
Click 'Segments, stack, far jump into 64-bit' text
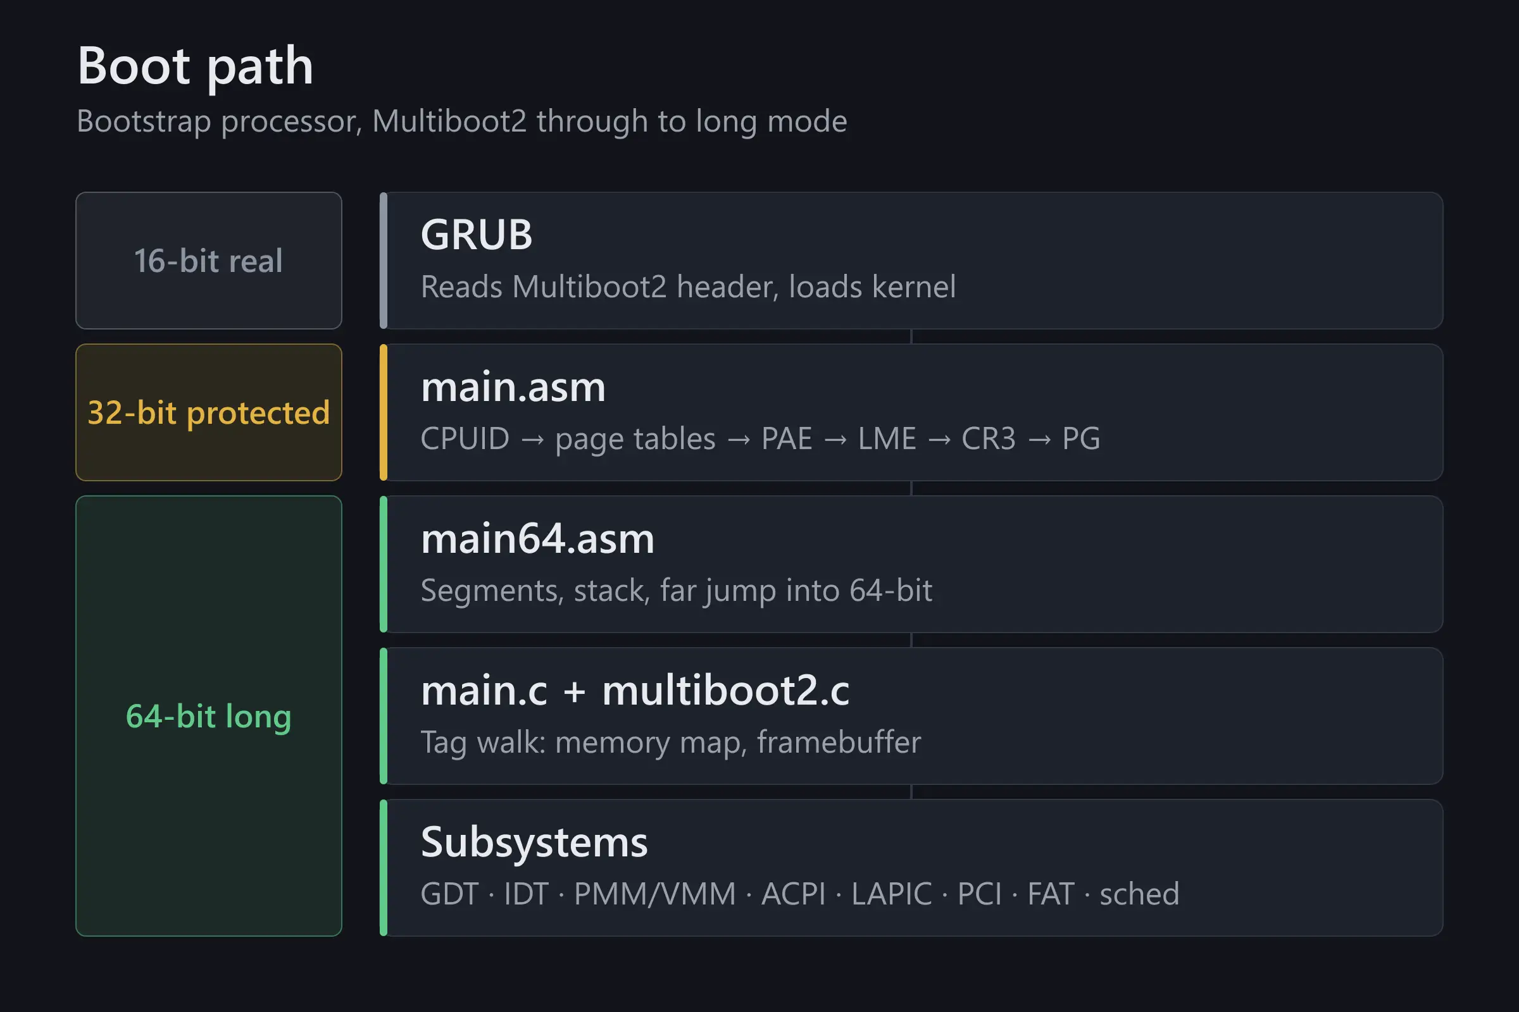pos(676,591)
